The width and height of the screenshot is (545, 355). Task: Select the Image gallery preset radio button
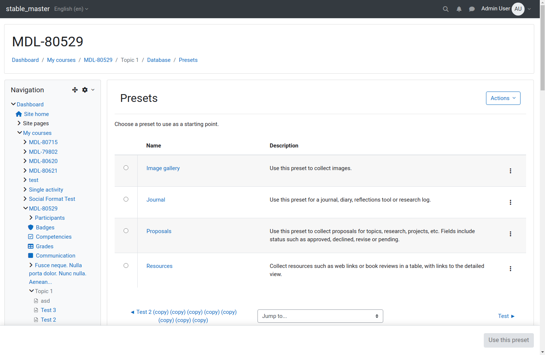[126, 168]
